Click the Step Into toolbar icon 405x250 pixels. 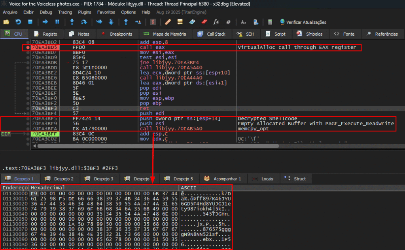point(72,22)
